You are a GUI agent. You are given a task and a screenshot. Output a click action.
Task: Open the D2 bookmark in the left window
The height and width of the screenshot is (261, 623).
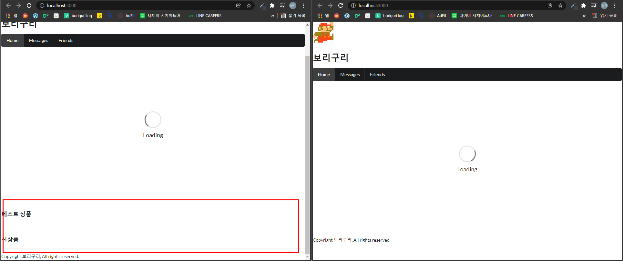(x=46, y=15)
